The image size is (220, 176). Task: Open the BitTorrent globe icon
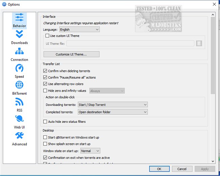pos(19,85)
